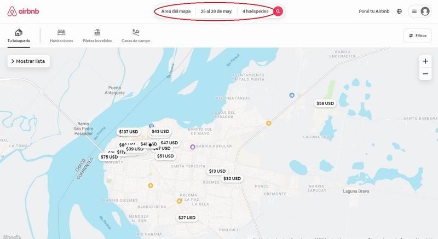Choose the Casas de campo category icon
Screen dimensions: 438x239
[136, 32]
